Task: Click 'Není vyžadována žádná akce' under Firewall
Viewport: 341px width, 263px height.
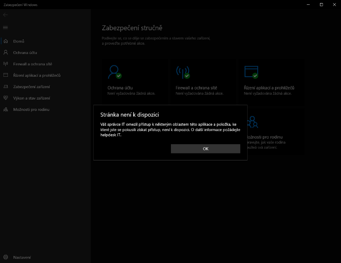Action: click(x=199, y=93)
